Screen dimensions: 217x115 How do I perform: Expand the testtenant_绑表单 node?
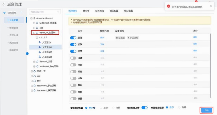[x=34, y=23]
